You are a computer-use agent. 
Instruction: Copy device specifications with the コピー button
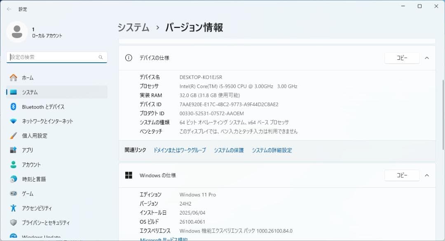coord(401,58)
